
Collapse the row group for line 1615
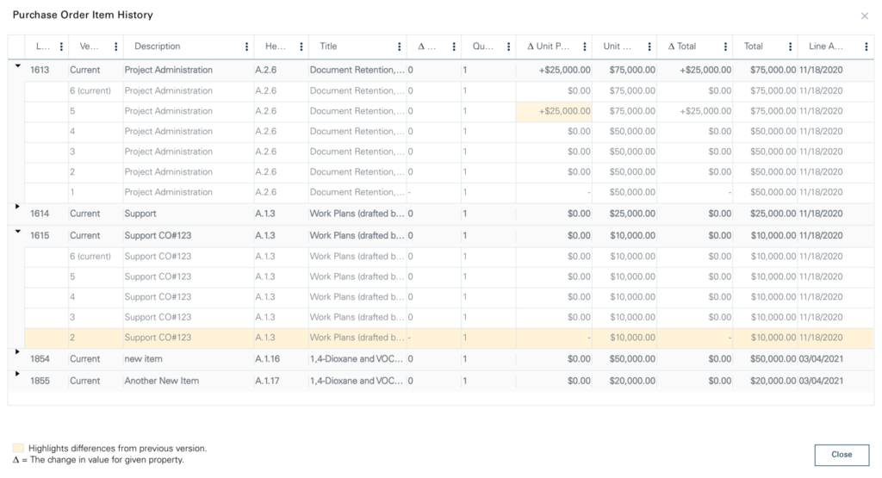coord(17,231)
